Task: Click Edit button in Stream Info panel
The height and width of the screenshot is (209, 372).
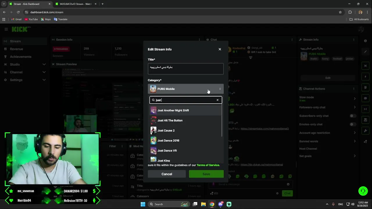Action: (328, 78)
